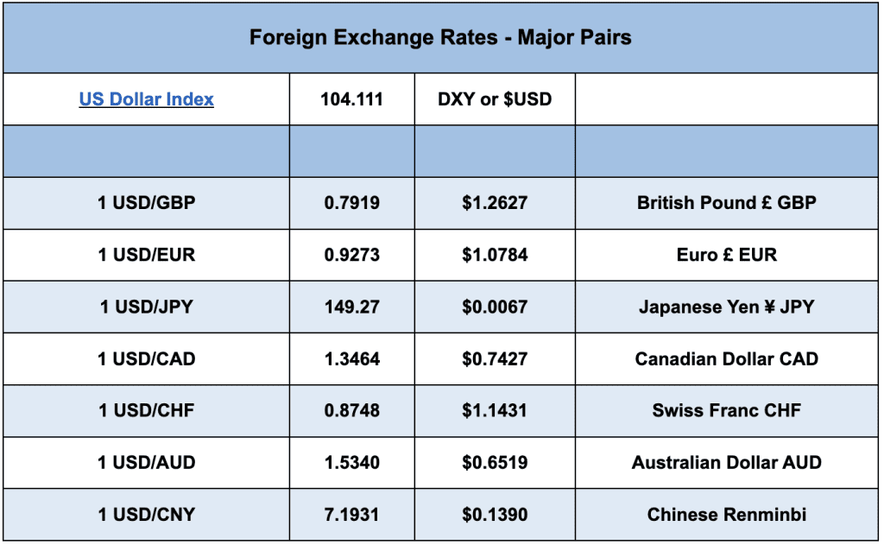Image resolution: width=884 pixels, height=545 pixels.
Task: Select the 149.27 yen rate cell
Action: pos(351,307)
